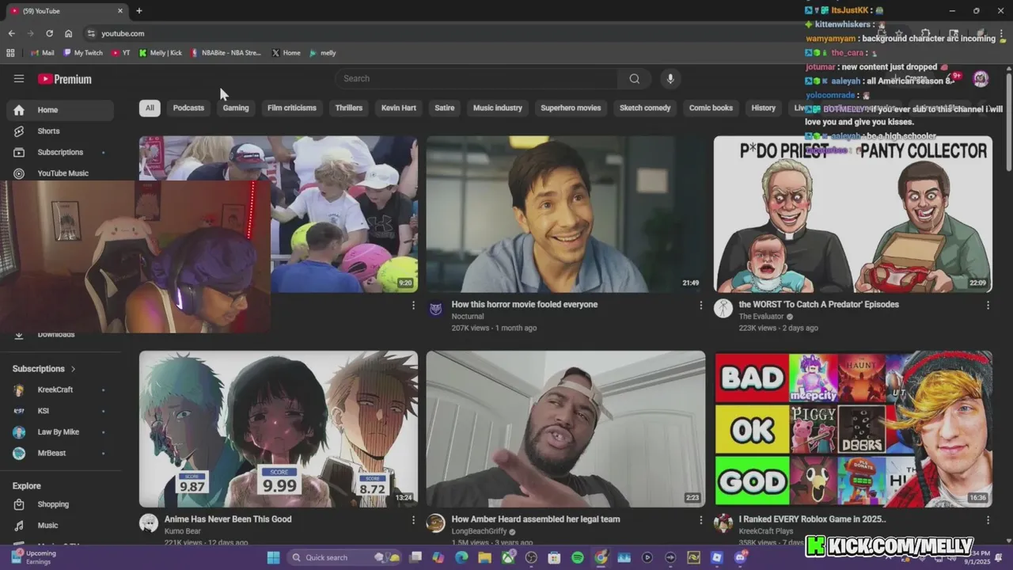Play the Amber Heard legal team thumbnail
The height and width of the screenshot is (570, 1013).
[x=565, y=428]
